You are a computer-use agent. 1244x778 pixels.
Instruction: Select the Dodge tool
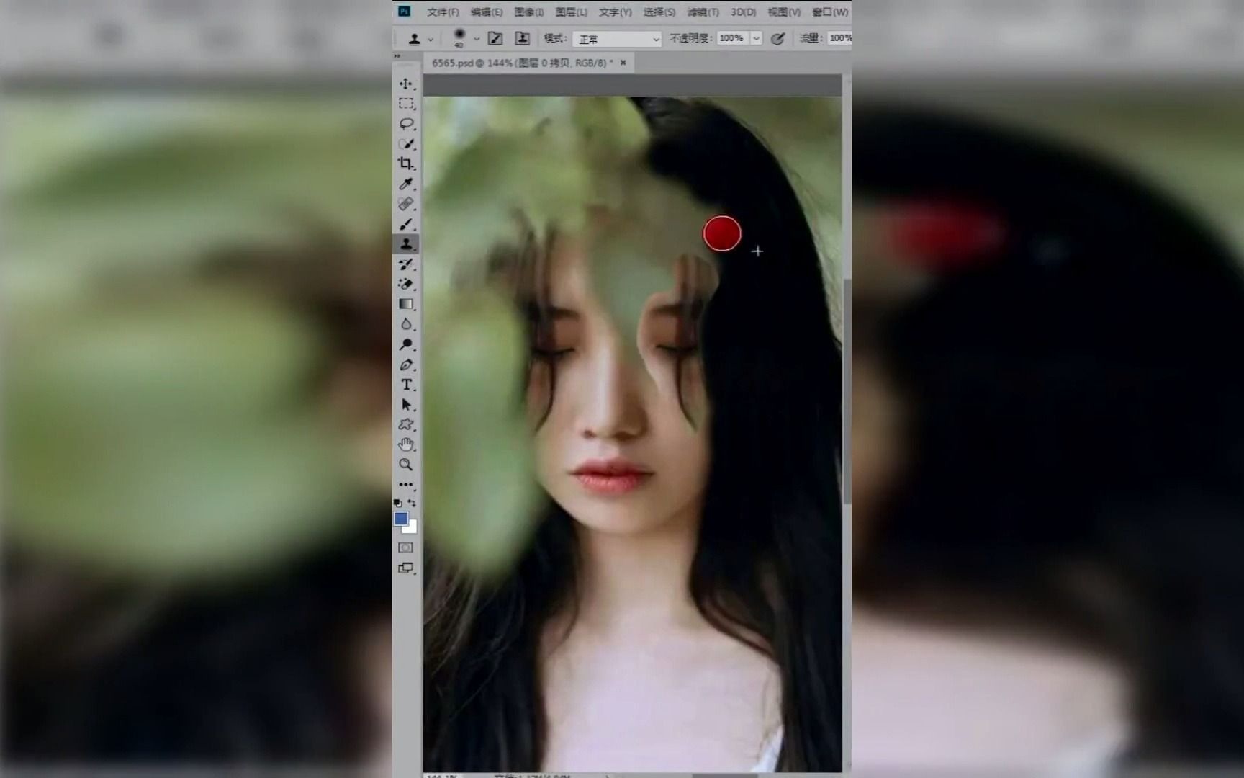click(x=406, y=344)
